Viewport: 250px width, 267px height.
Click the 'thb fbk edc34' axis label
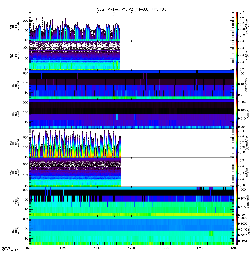pos(16,85)
